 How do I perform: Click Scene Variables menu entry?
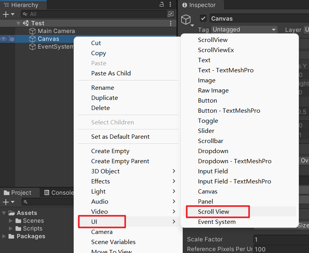click(113, 242)
